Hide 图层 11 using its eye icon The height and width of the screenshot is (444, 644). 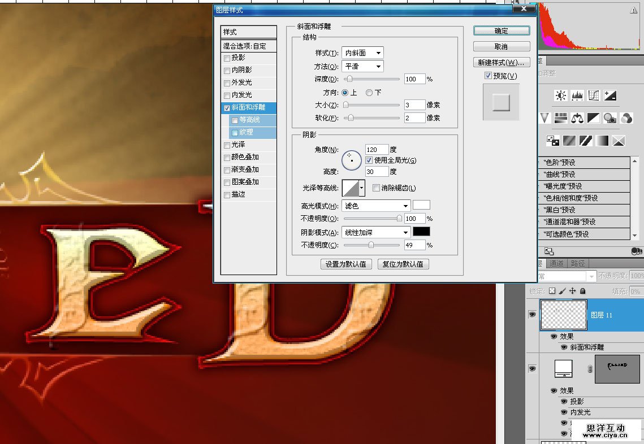tap(532, 315)
